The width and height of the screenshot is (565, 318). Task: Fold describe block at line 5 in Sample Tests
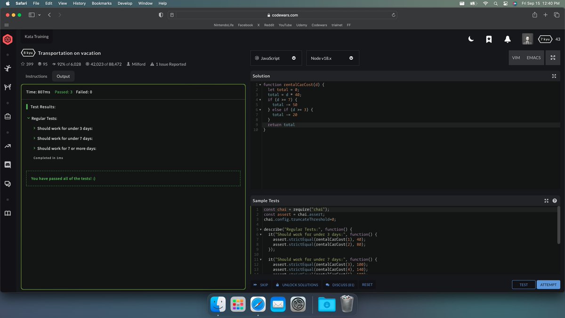[x=260, y=229]
